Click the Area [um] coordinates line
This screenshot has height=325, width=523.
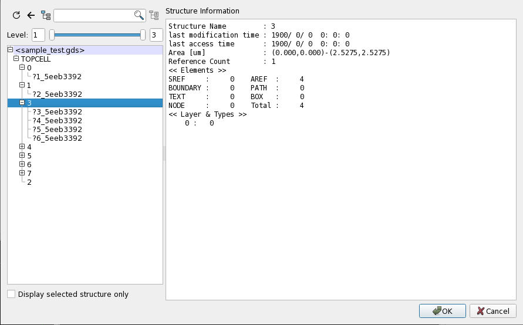pyautogui.click(x=279, y=53)
